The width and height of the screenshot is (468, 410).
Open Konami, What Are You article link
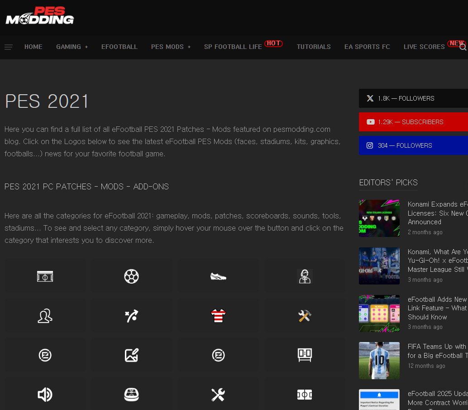click(x=438, y=260)
